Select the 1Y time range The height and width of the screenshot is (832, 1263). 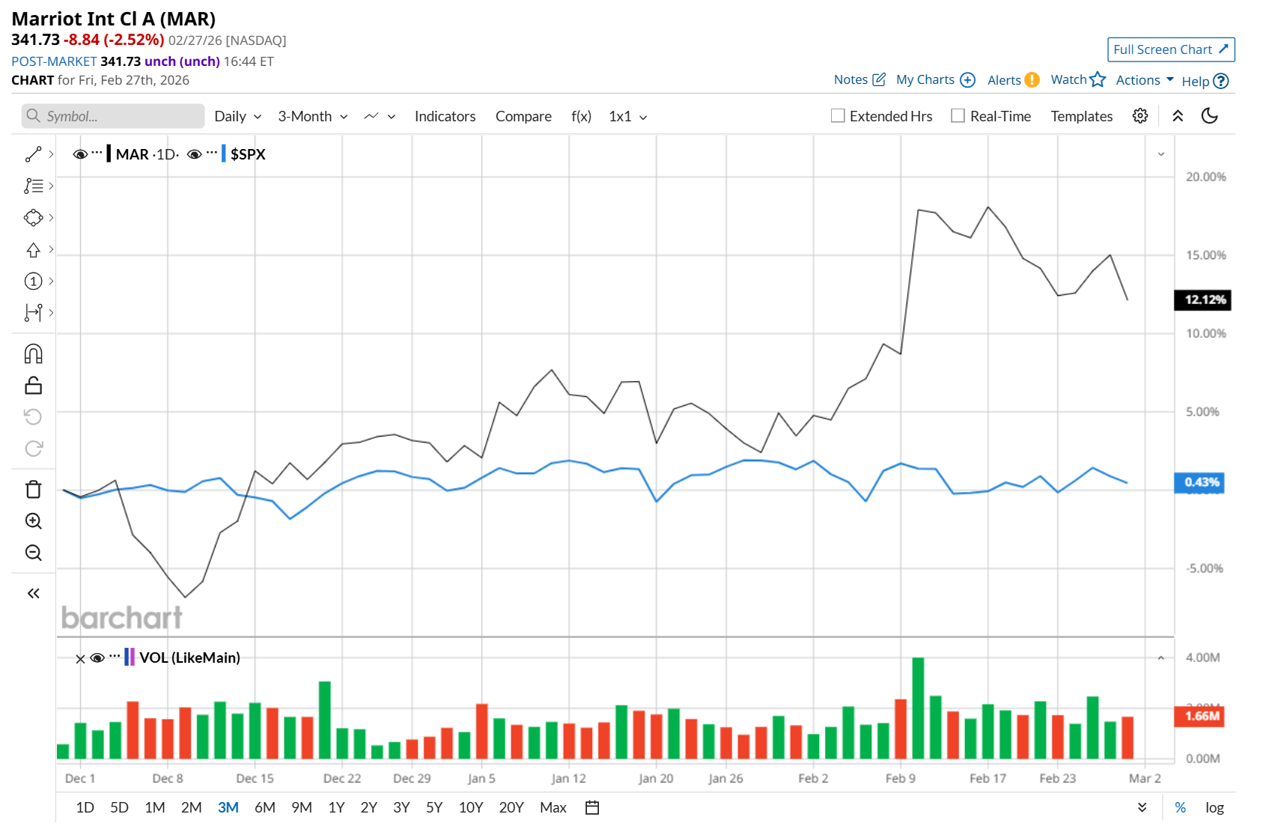click(x=336, y=807)
